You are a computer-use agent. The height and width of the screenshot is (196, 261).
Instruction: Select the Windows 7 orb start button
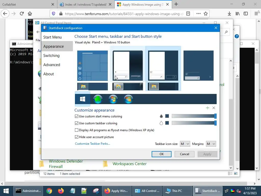point(113,99)
